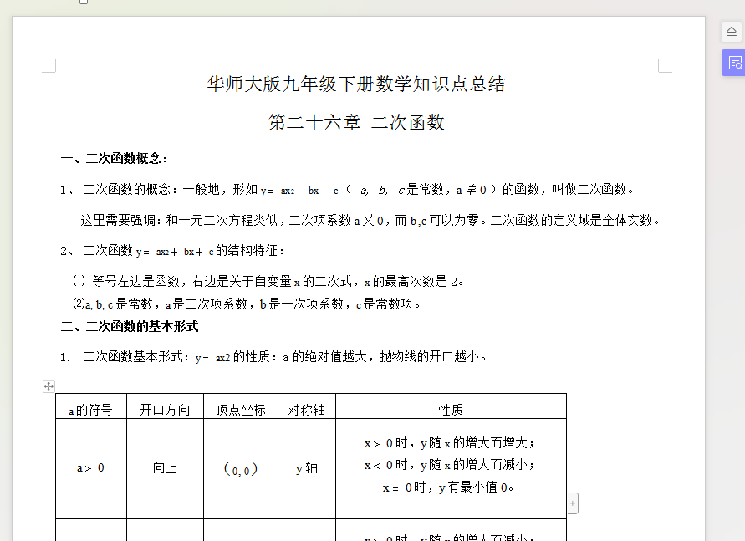Click the table cell containing y轴
This screenshot has height=541, width=745.
[307, 468]
